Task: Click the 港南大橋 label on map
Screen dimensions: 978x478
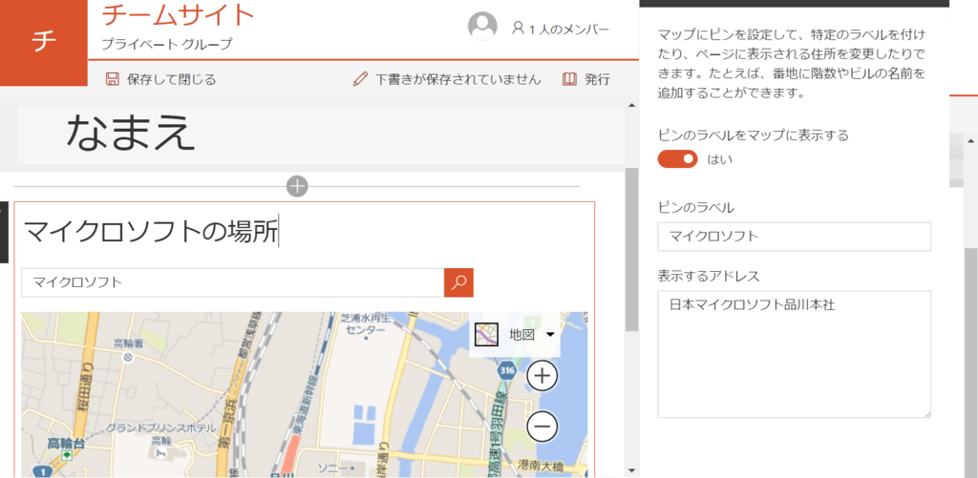Action: pos(540,465)
